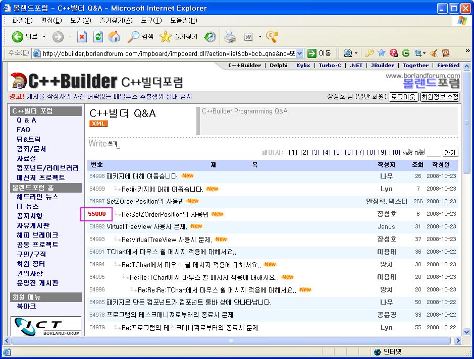Viewport: 474px width, 359px height.
Task: Click the 뒤로 back button
Action: pos(25,37)
